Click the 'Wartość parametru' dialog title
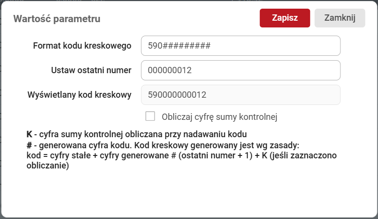378x219 pixels. (x=57, y=19)
